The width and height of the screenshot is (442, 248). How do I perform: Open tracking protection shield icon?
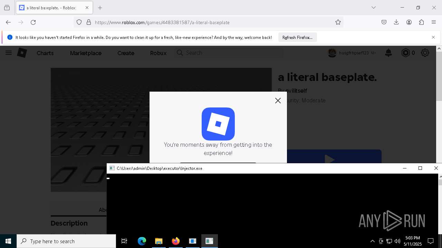click(x=79, y=22)
